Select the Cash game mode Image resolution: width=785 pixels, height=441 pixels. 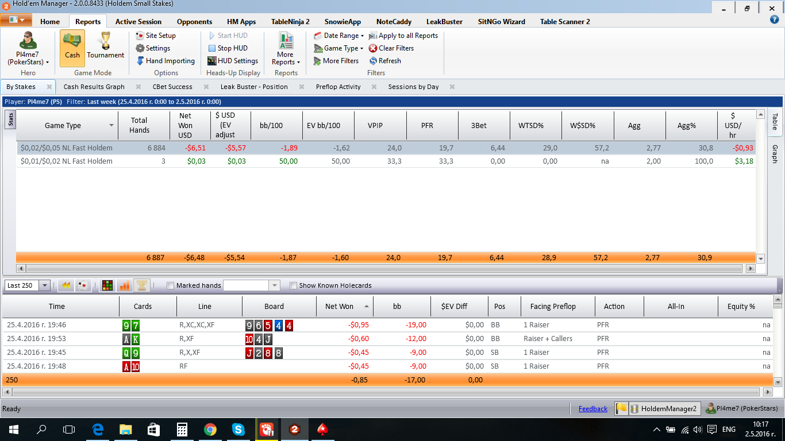click(72, 48)
